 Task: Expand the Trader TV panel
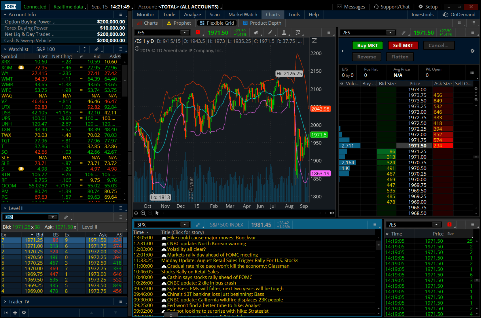click(x=5, y=302)
